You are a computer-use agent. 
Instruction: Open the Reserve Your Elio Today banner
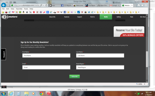(129, 31)
